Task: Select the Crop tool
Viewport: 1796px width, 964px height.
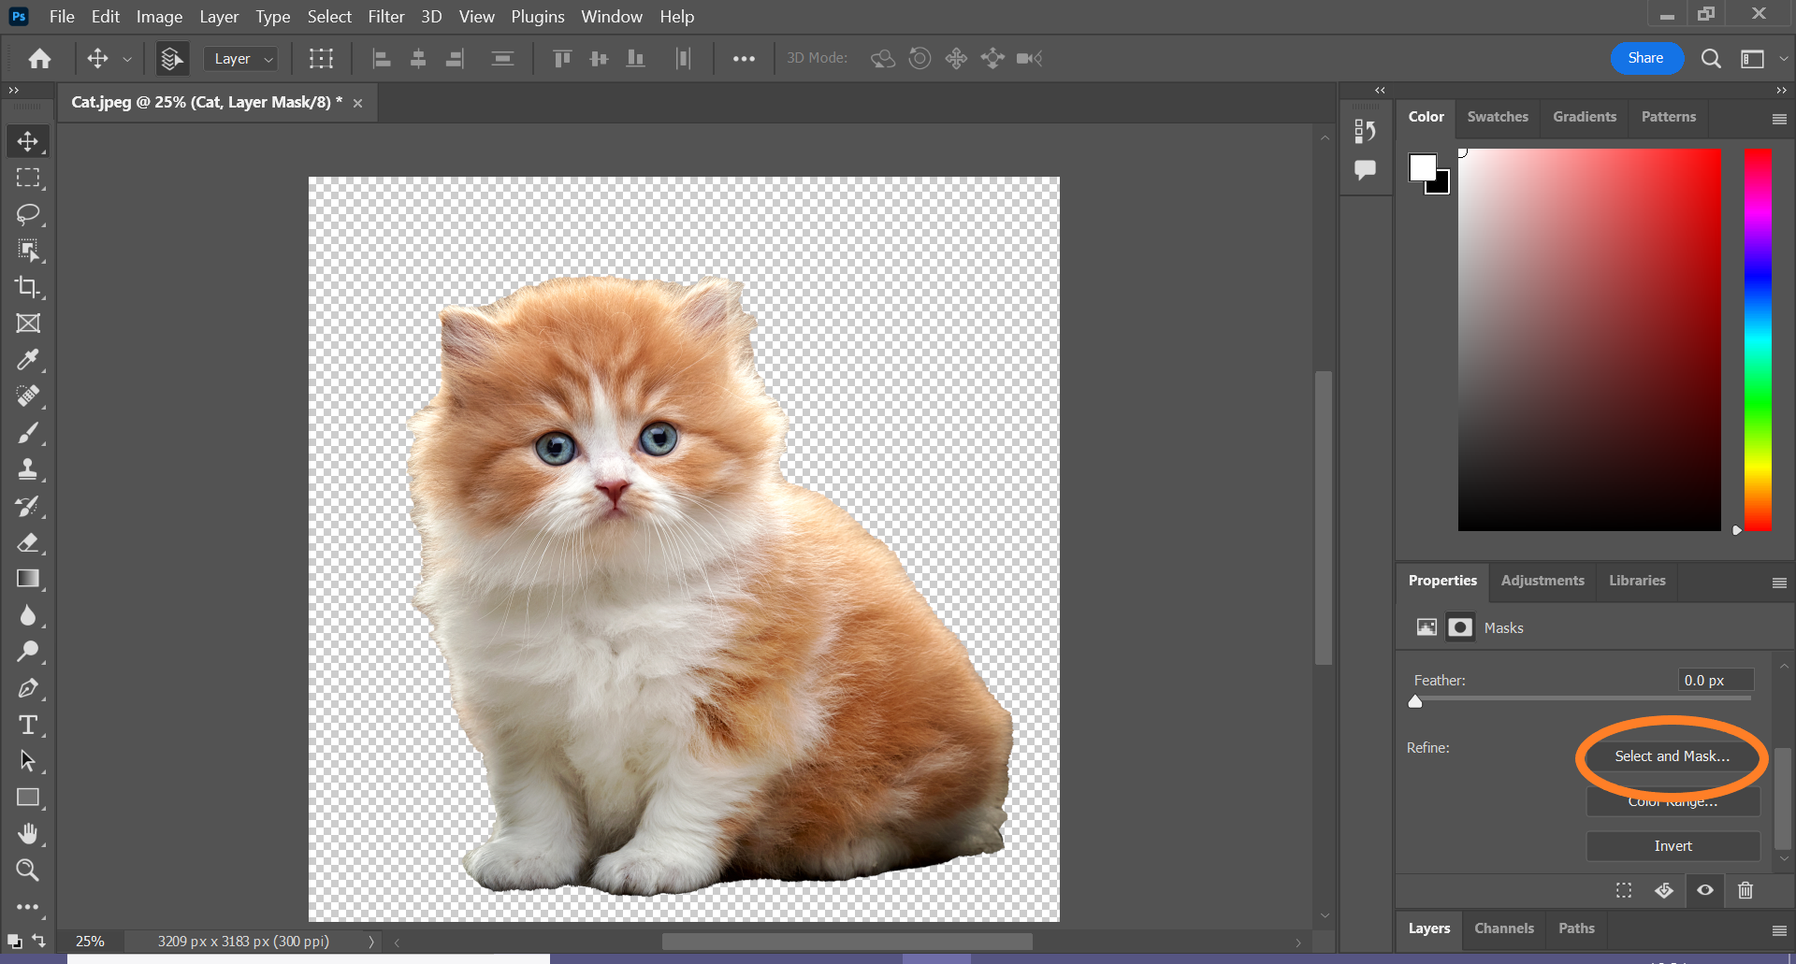Action: coord(28,287)
